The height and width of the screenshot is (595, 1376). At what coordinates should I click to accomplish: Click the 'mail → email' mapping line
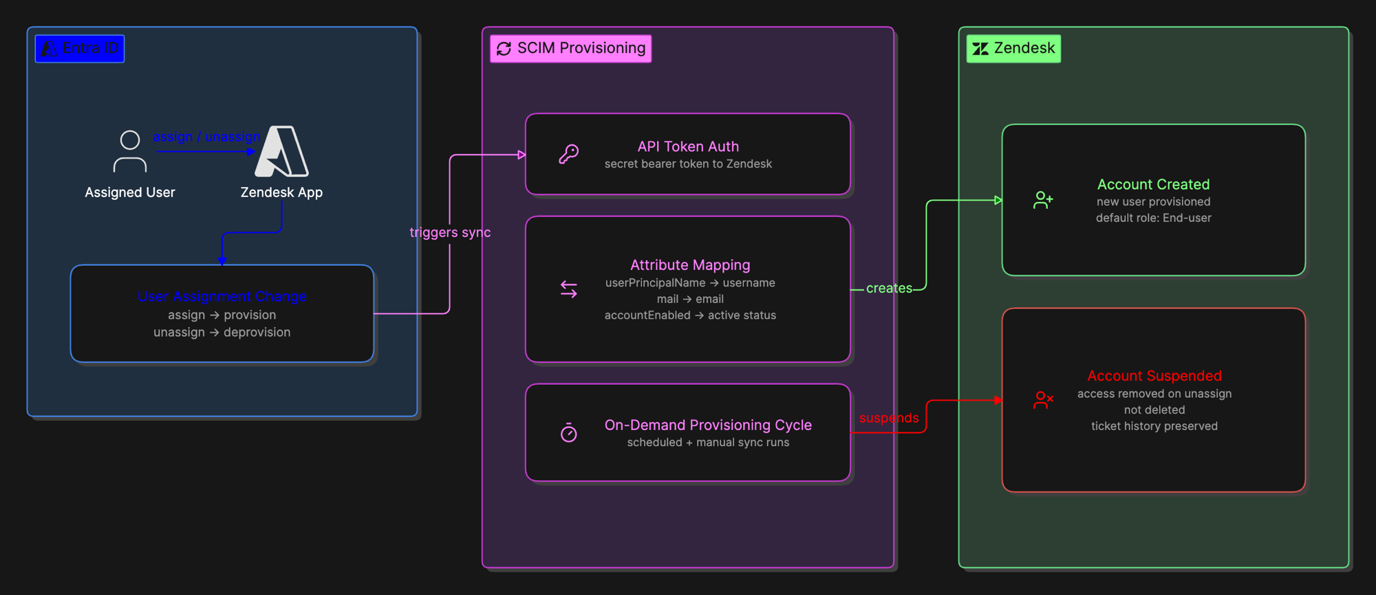[x=690, y=299]
